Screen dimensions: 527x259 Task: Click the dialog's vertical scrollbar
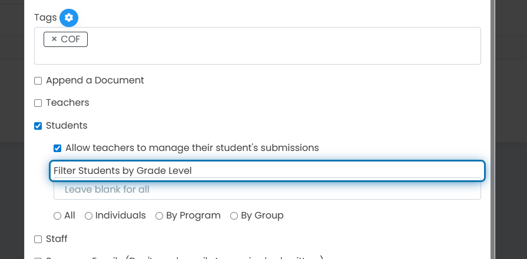click(x=493, y=129)
